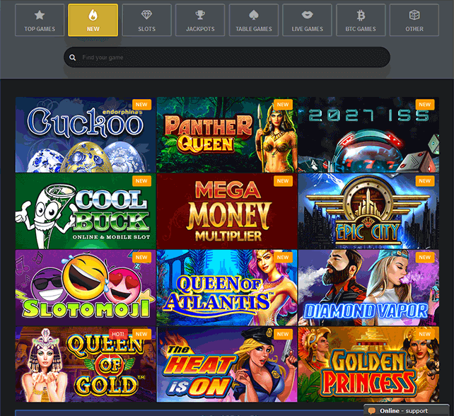Open the Other dice category
Viewport: 454px width, 416px height.
[414, 15]
